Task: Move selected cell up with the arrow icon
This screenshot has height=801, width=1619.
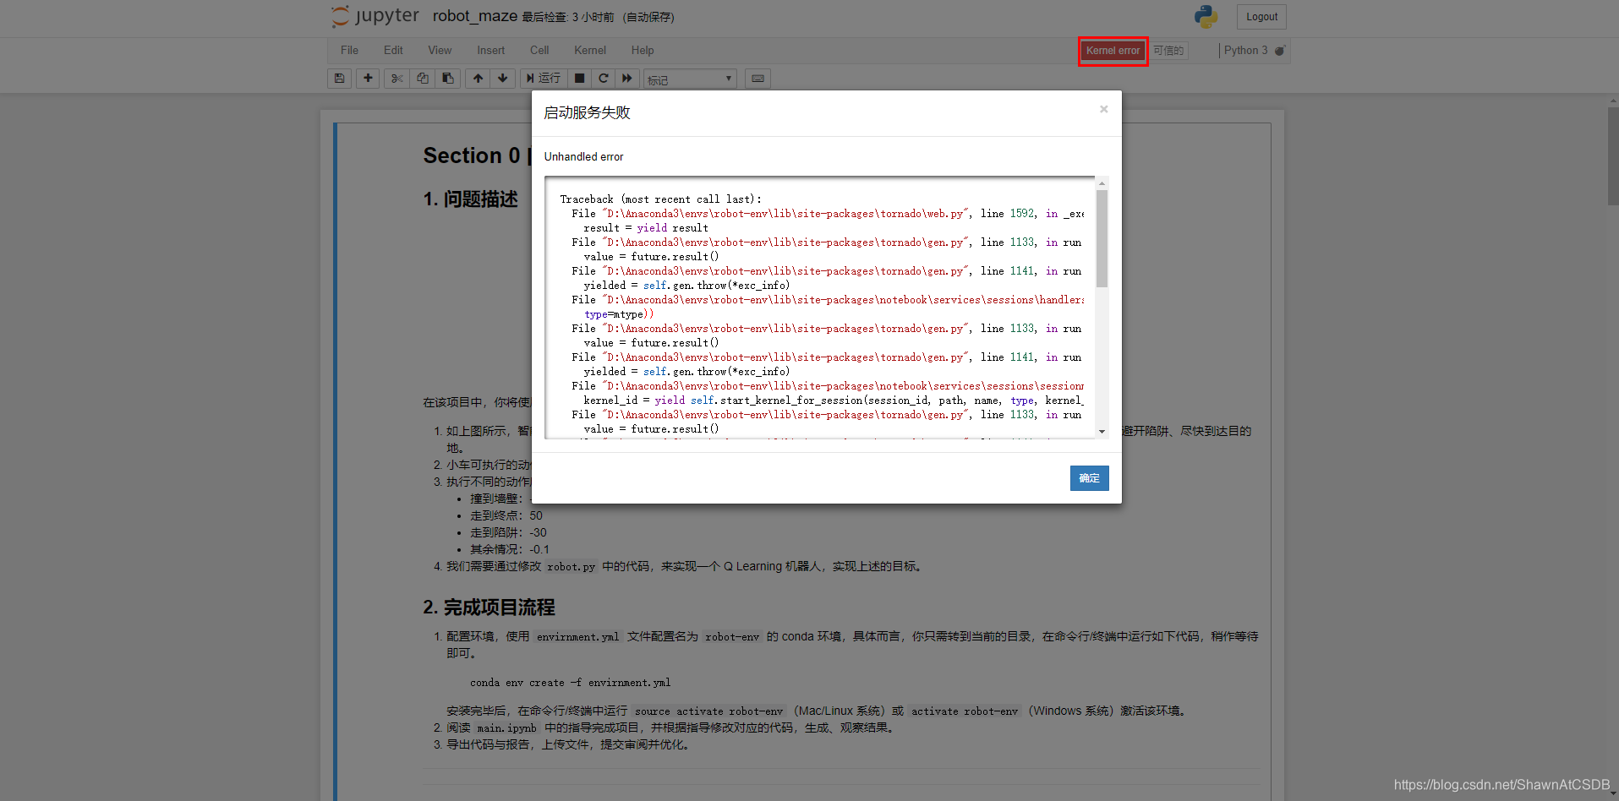Action: coord(478,78)
